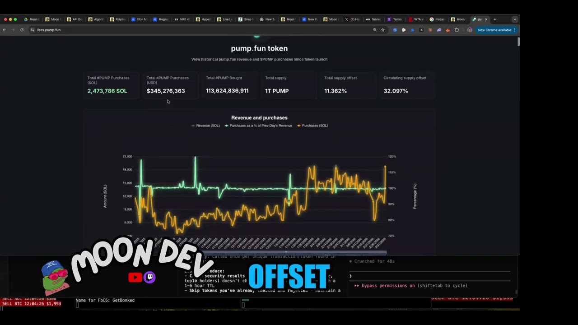
Task: Switch to the Algorithm tab
Action: tap(96, 19)
